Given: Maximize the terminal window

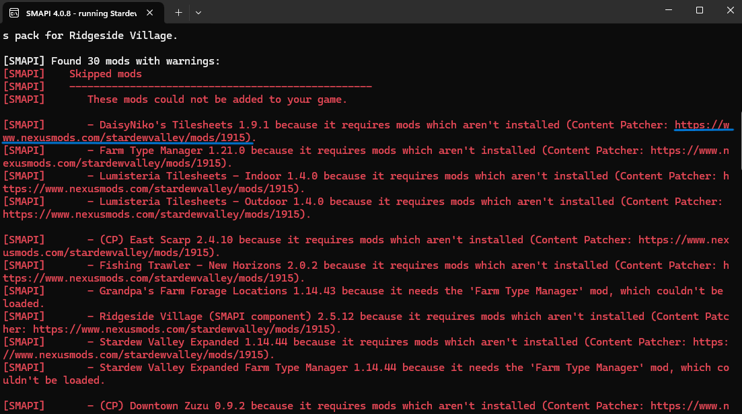Looking at the screenshot, I should point(699,11).
